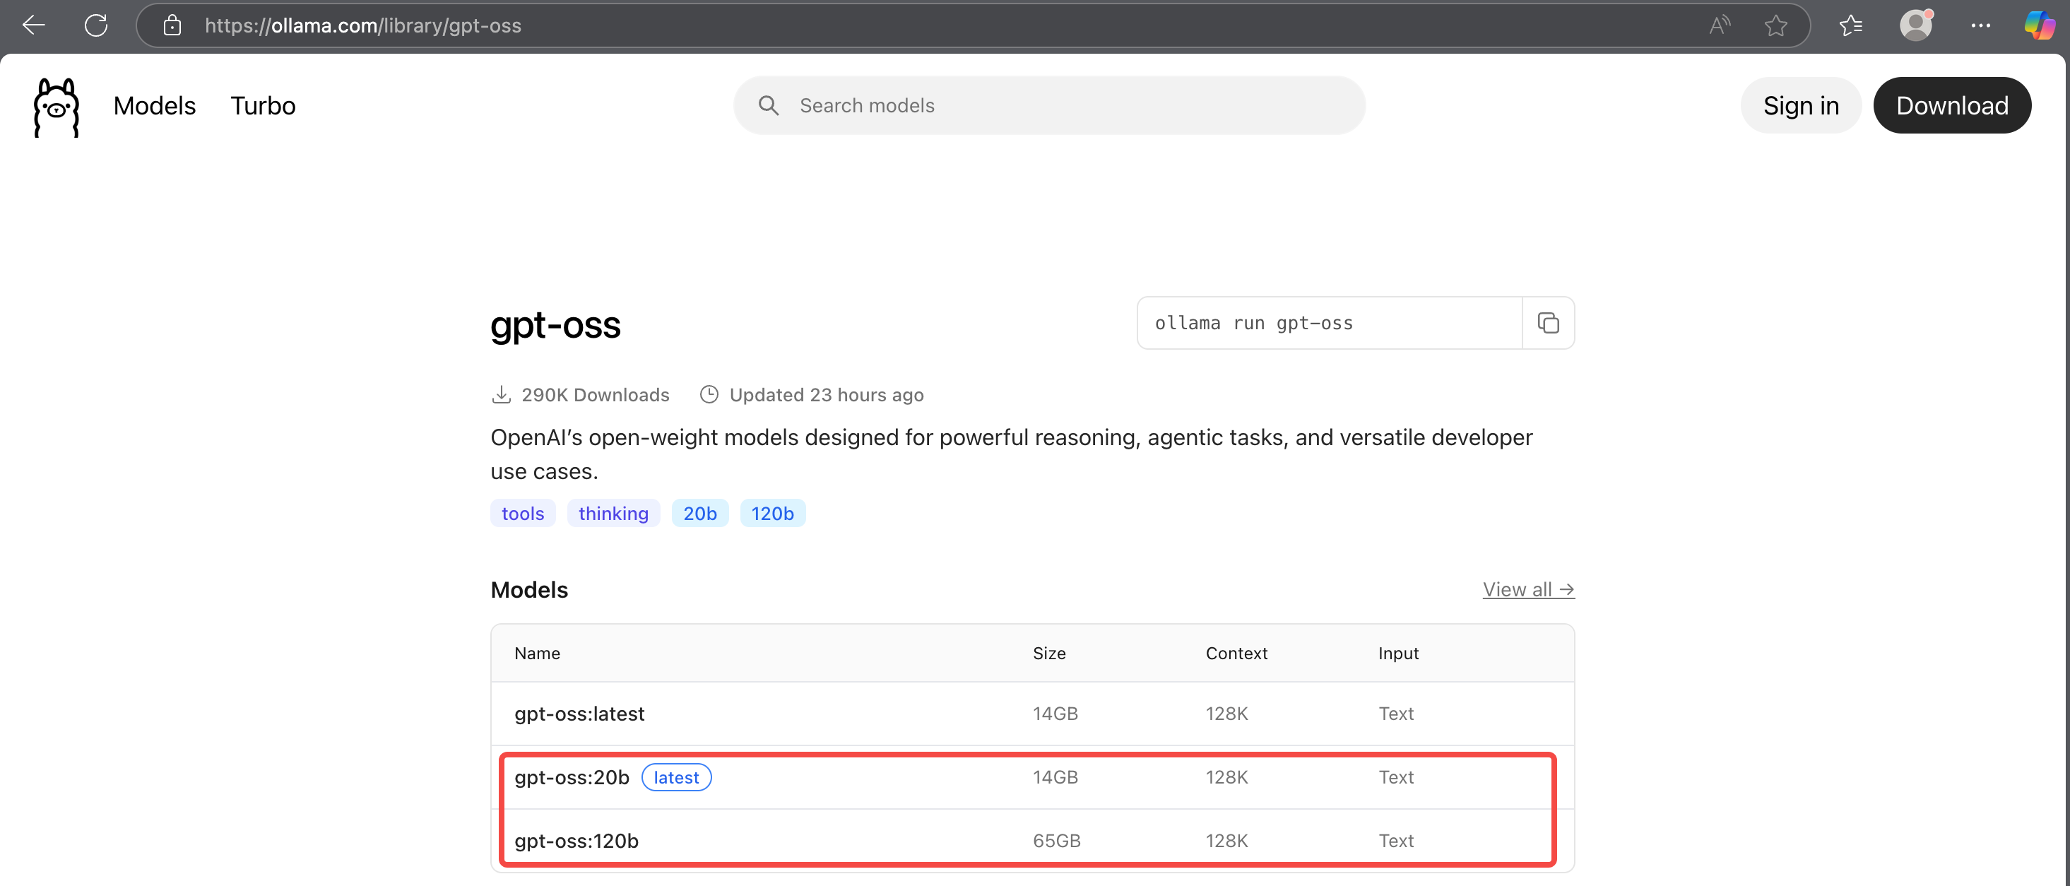
Task: Open the Turbo nav item
Action: [x=263, y=105]
